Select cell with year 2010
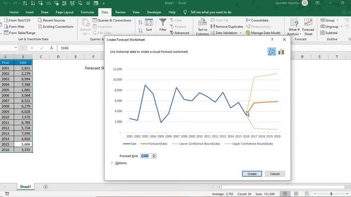351x197 pixels. click(x=7, y=117)
